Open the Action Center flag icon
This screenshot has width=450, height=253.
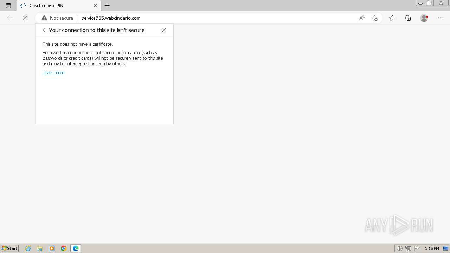point(417,248)
